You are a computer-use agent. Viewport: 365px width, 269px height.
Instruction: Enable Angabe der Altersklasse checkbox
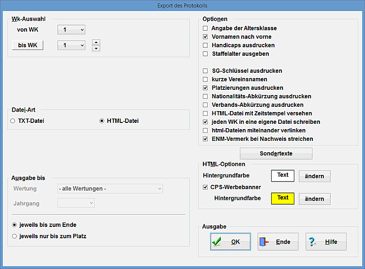(205, 28)
